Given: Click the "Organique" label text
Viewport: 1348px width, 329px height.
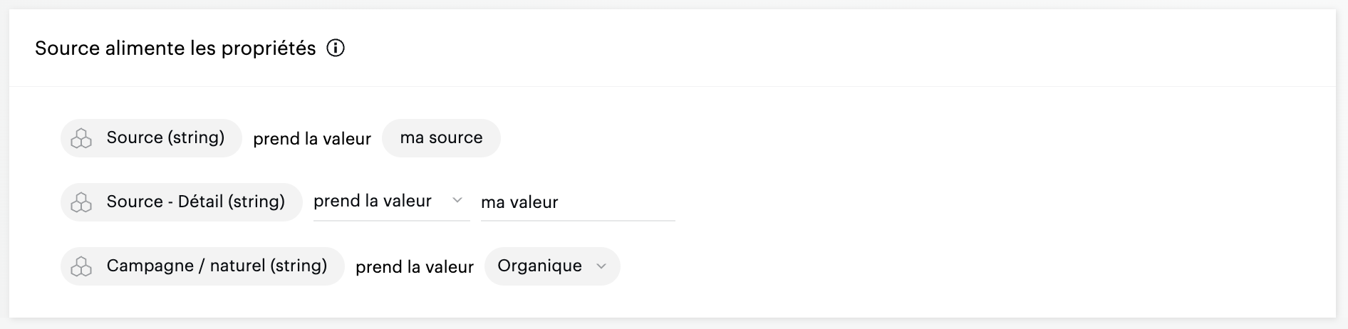Looking at the screenshot, I should 539,266.
